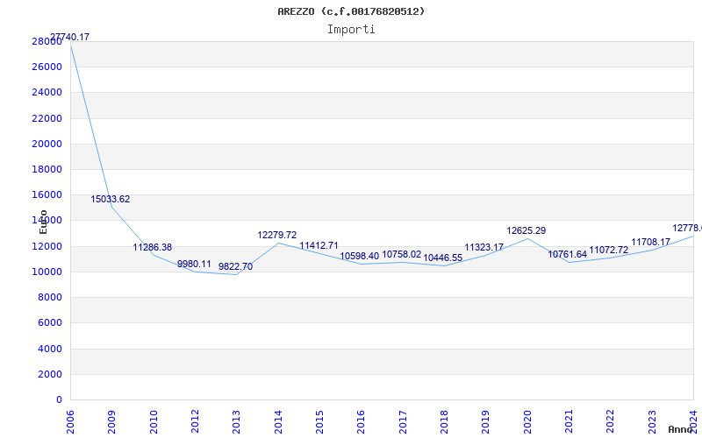
Task: Select data label 15033.62
Action: point(111,200)
